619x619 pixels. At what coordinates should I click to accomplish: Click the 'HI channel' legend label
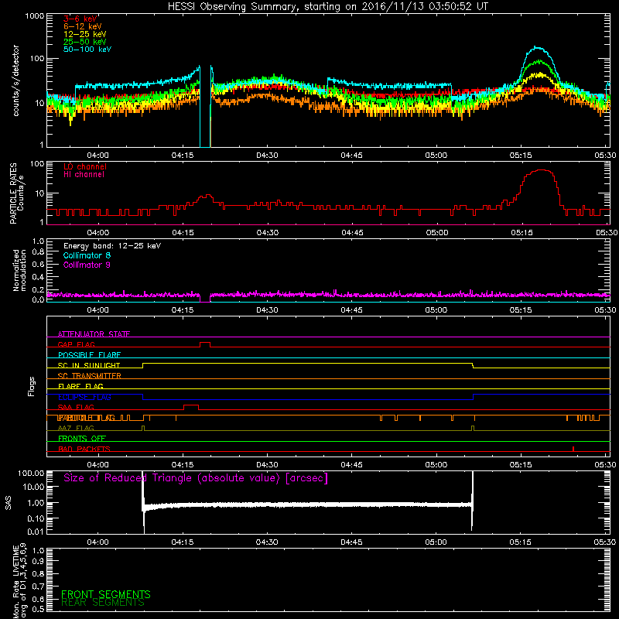coord(84,175)
